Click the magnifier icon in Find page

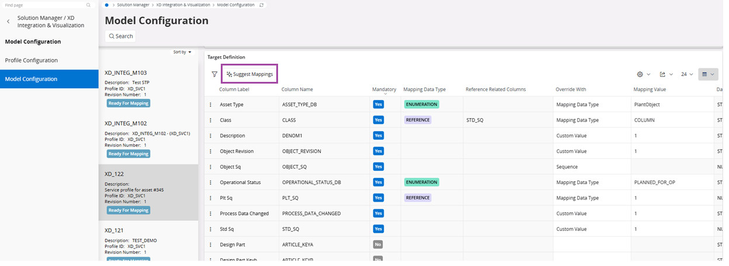click(89, 5)
